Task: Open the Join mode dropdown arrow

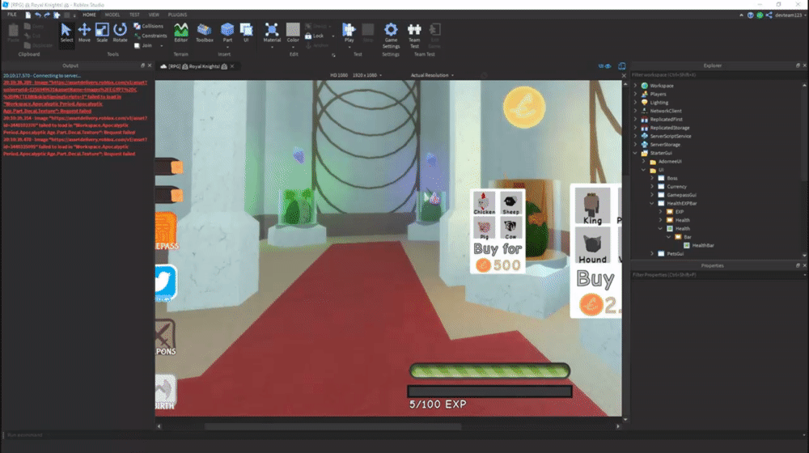Action: (162, 46)
